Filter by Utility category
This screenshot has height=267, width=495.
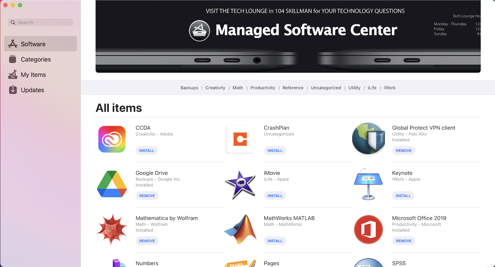354,88
